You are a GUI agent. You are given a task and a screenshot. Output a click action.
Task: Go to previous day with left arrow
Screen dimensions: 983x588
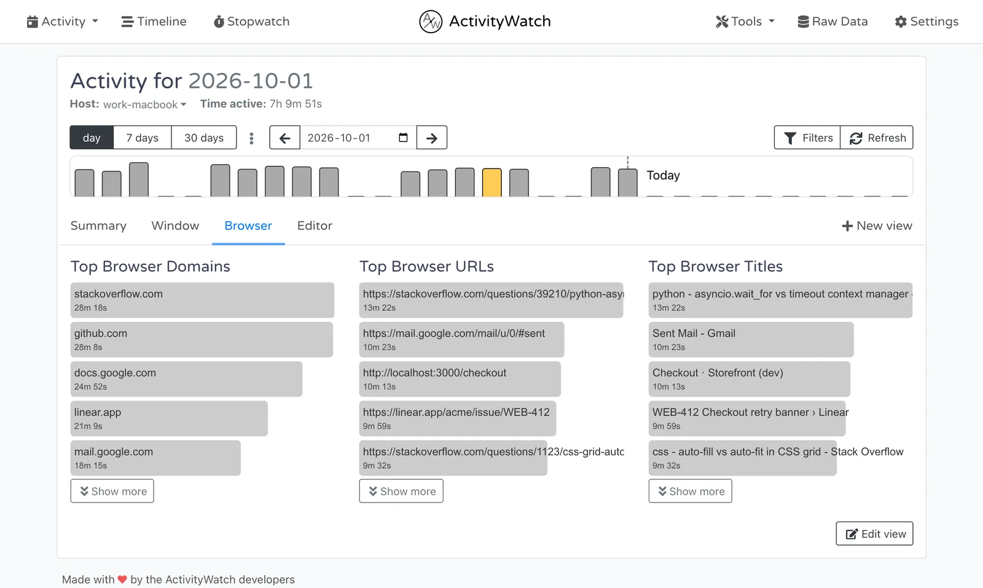[x=285, y=138]
